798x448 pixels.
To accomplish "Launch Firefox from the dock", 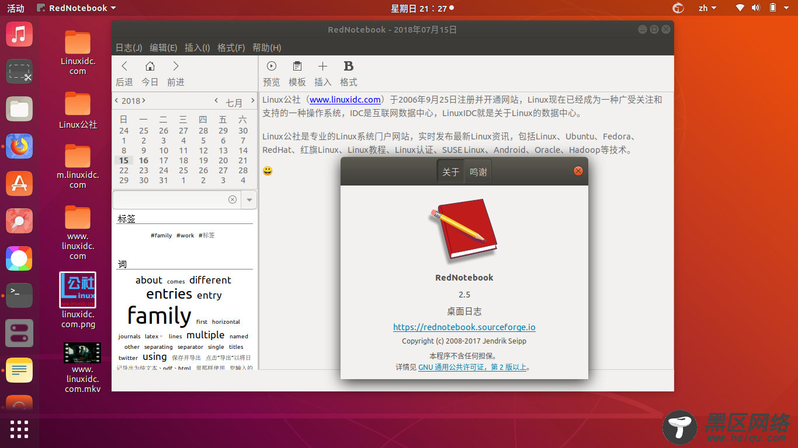I will coord(19,146).
